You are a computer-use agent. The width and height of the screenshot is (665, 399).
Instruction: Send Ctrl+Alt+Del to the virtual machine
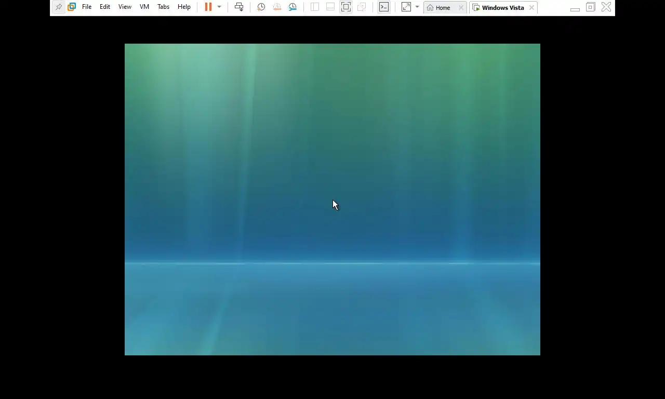[239, 7]
